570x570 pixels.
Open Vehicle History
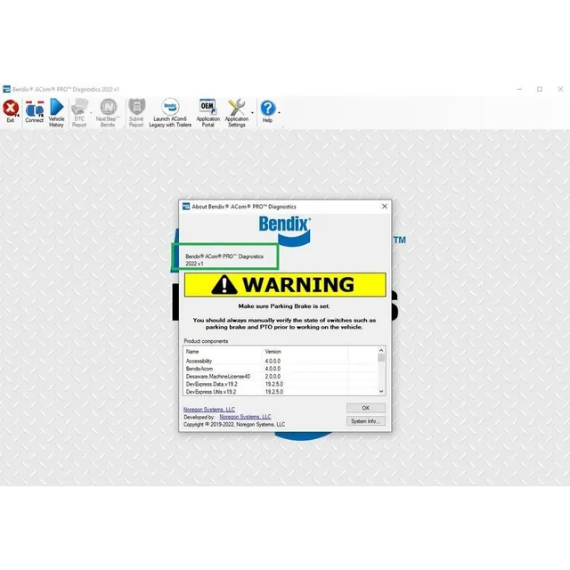click(x=56, y=112)
